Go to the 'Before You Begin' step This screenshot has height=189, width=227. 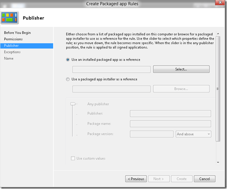coord(17,33)
